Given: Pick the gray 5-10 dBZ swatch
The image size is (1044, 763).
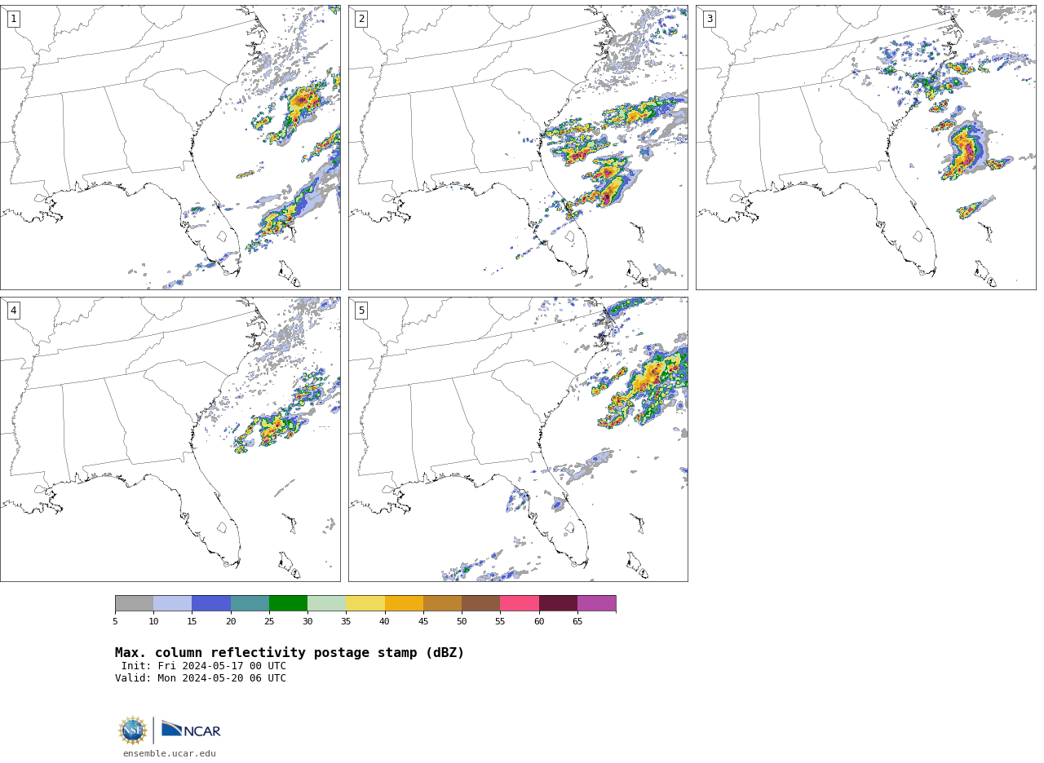Looking at the screenshot, I should tap(134, 603).
